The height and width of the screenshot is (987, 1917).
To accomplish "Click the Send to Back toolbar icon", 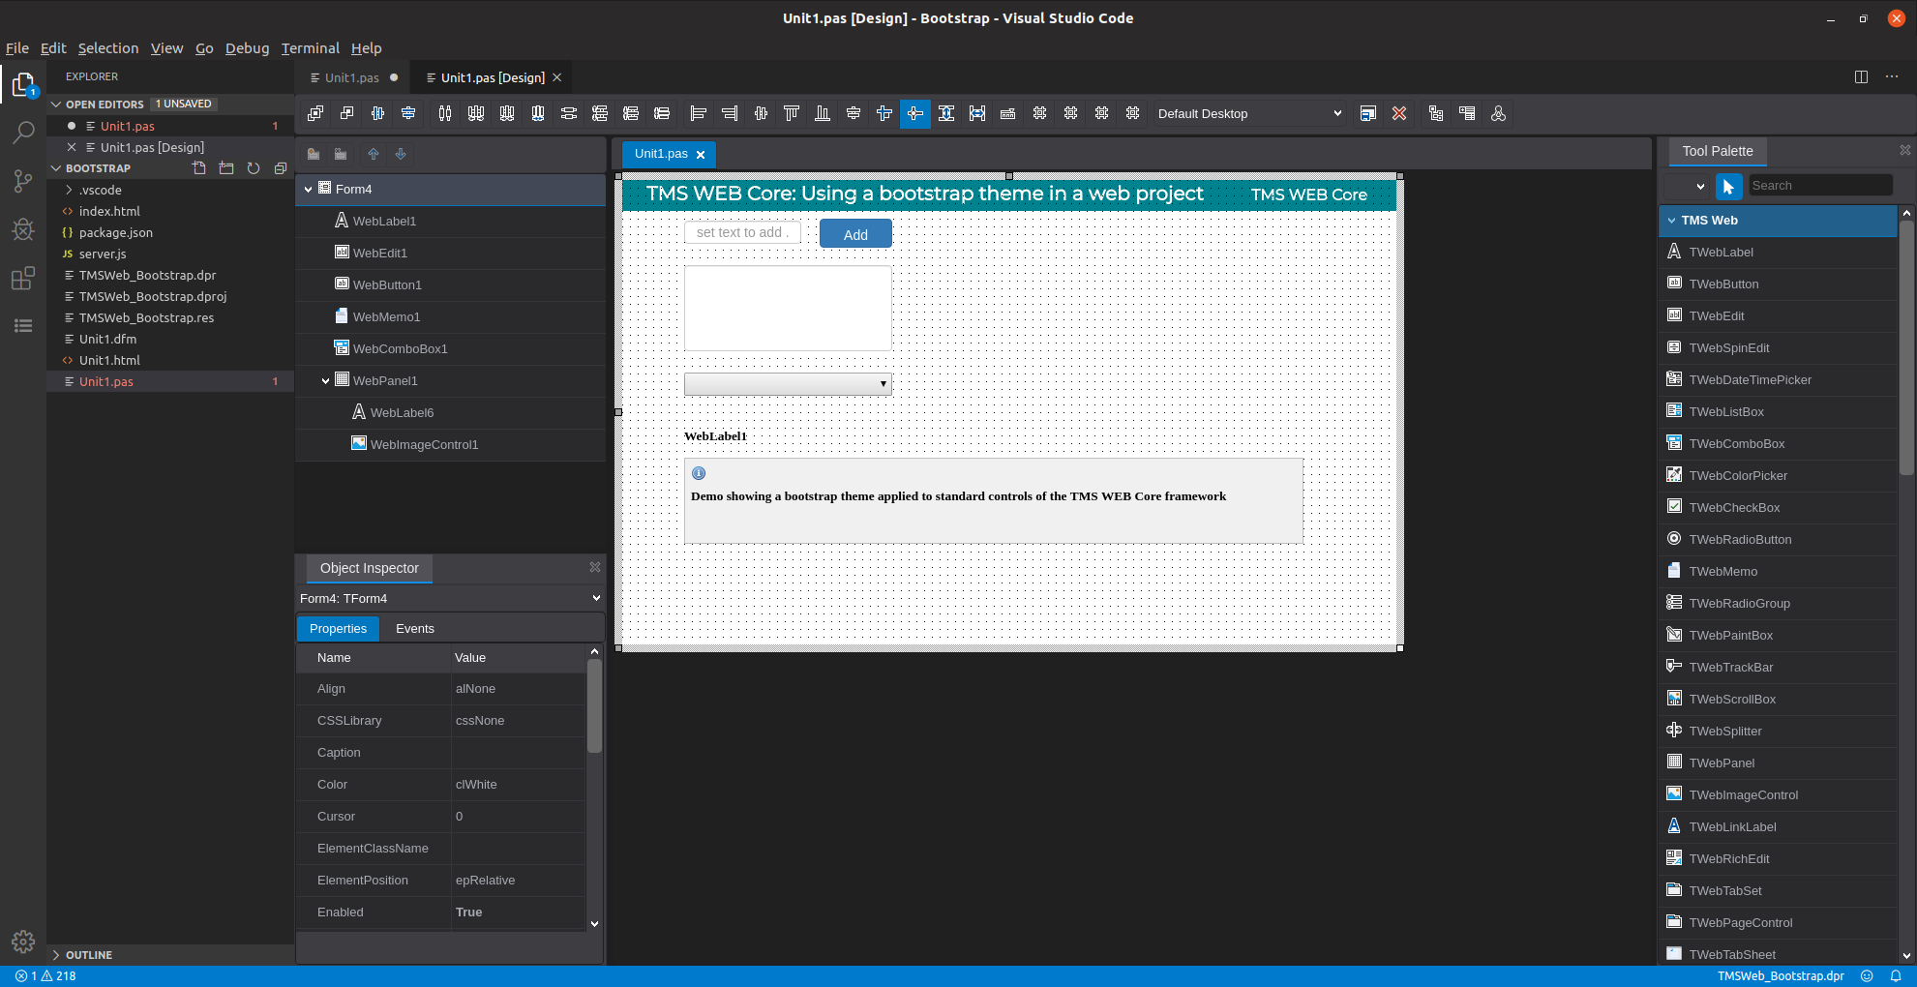I will coord(346,113).
